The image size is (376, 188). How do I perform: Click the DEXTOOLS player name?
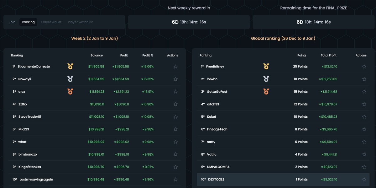coord(216,180)
